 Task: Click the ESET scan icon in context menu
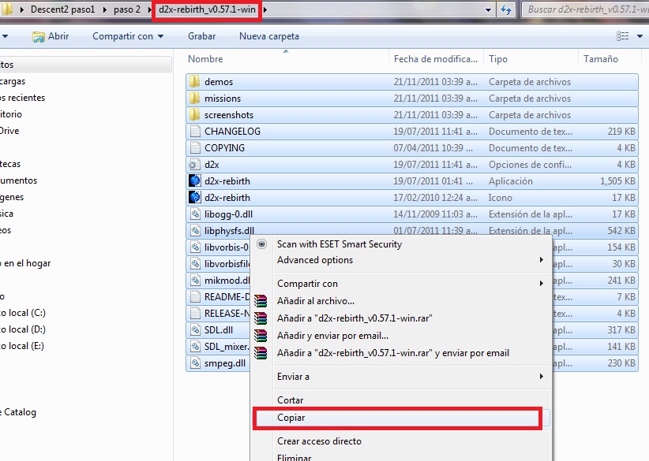[x=261, y=244]
